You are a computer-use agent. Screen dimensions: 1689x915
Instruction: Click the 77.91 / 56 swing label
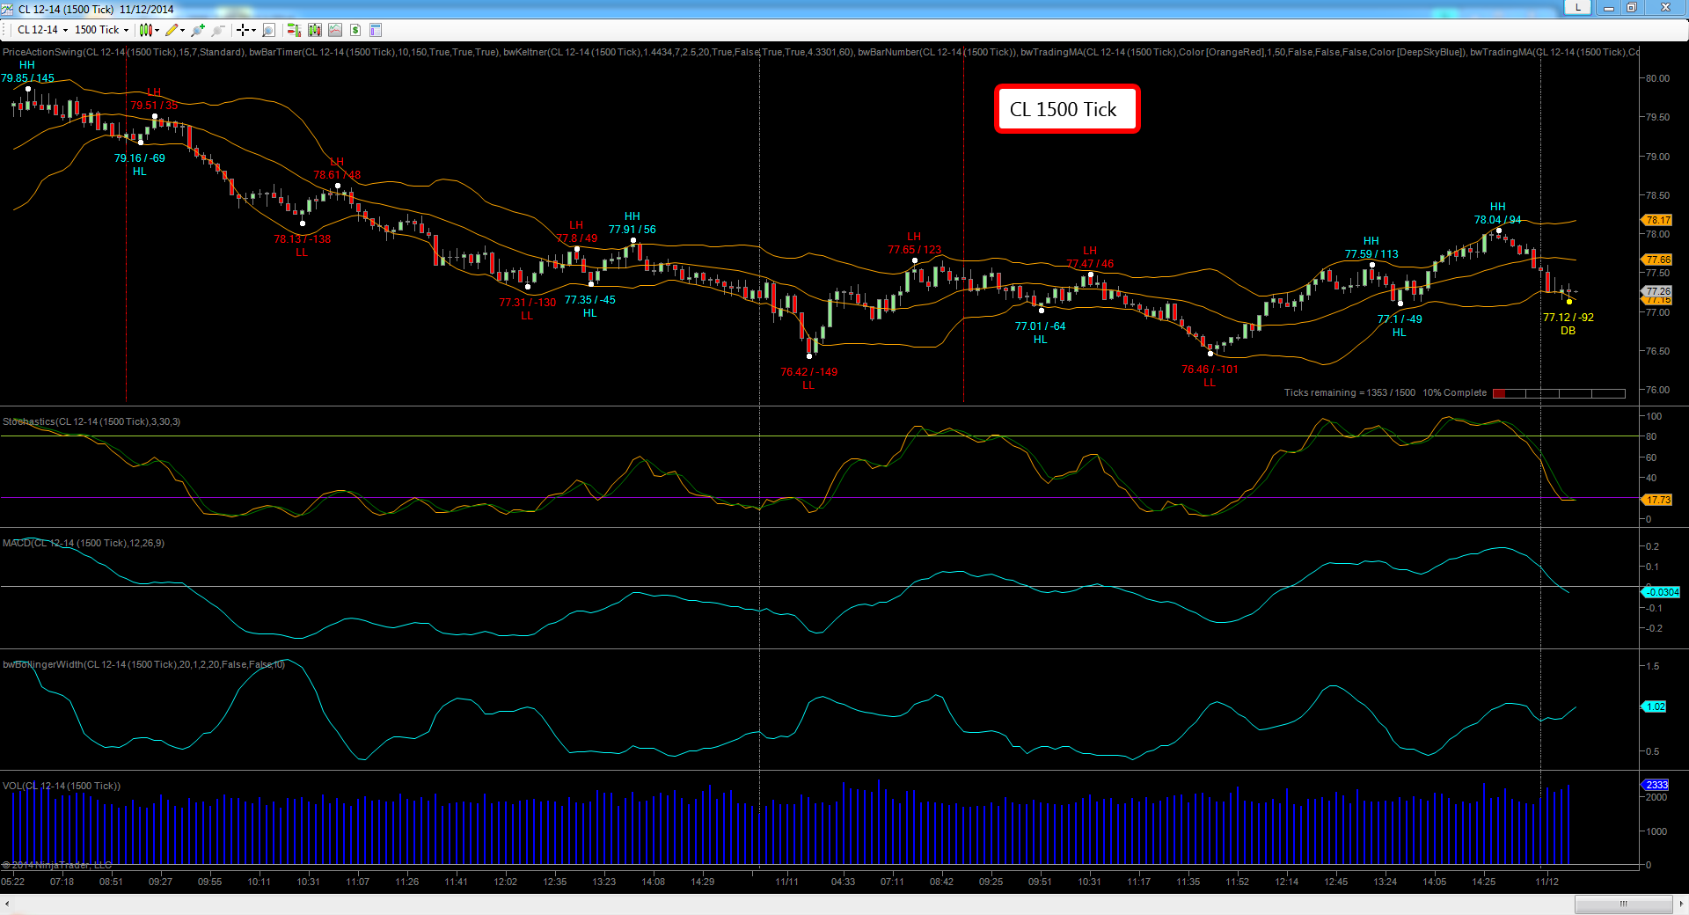pyautogui.click(x=632, y=230)
